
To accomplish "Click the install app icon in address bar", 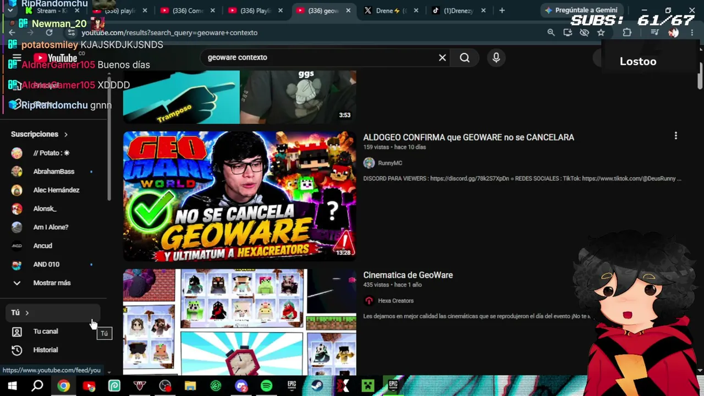I will pos(568,32).
